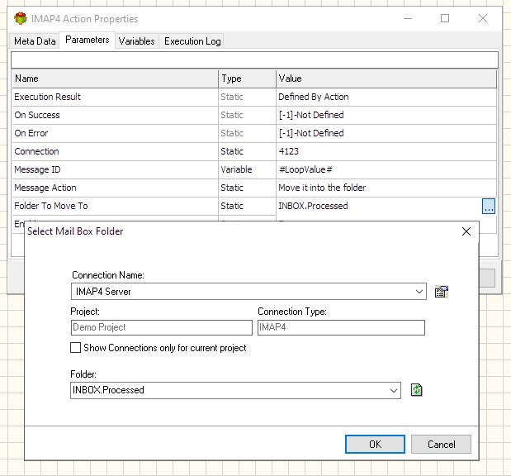This screenshot has height=476, width=511.
Task: Select the Message Action parameter name
Action: tap(45, 188)
